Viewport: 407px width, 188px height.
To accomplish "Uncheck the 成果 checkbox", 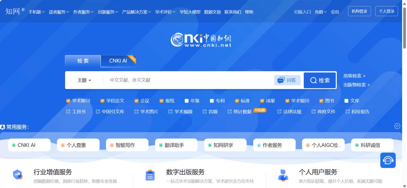I will point(262,101).
